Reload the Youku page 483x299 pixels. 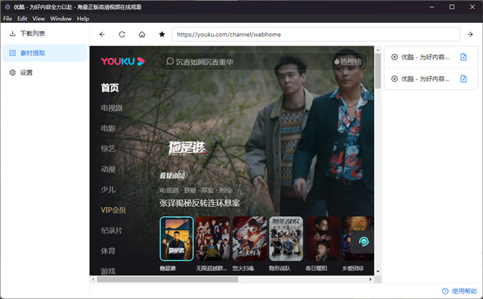coord(122,34)
